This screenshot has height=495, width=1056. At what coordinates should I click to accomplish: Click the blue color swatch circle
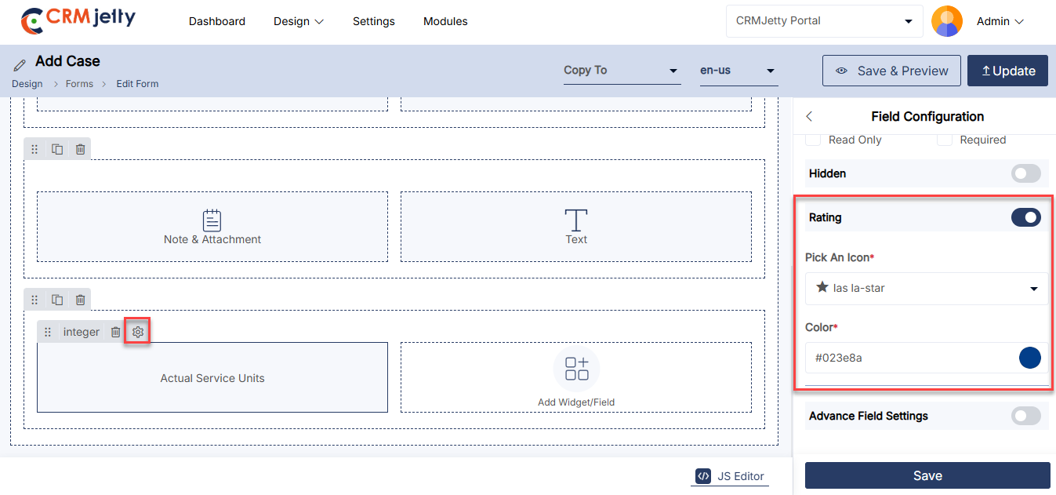(x=1029, y=358)
